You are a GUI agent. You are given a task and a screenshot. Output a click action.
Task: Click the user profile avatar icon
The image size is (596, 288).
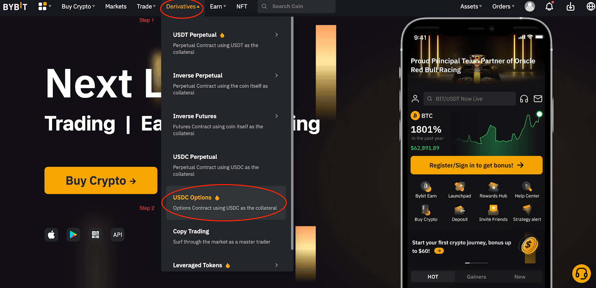point(530,6)
